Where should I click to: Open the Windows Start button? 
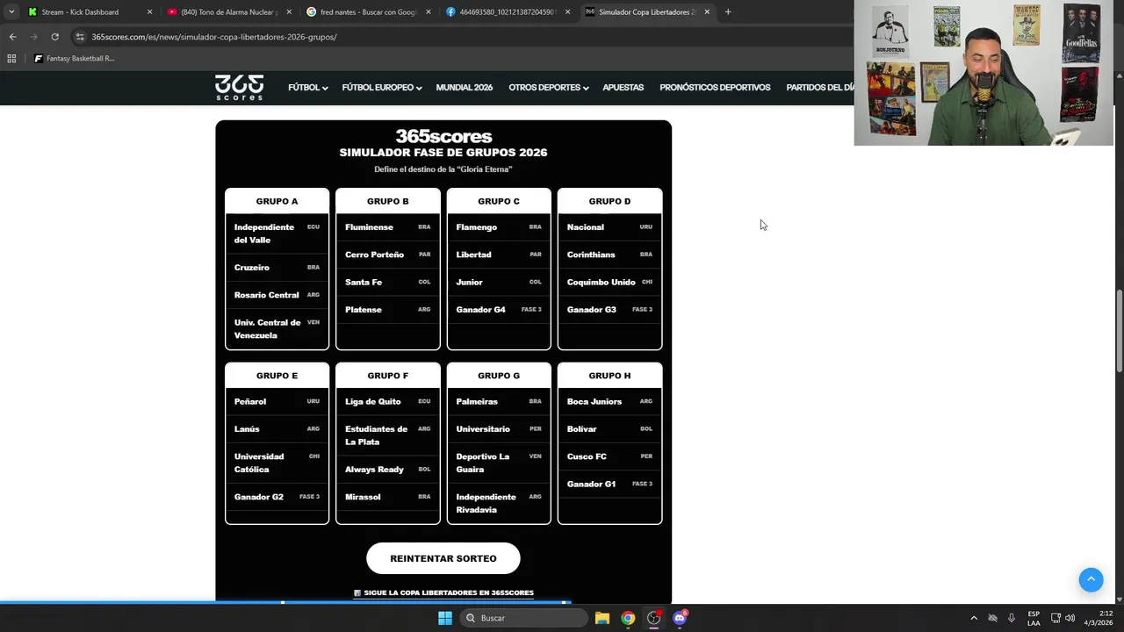tap(445, 618)
